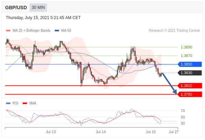Click the RSI 70 level label

tap(183, 111)
